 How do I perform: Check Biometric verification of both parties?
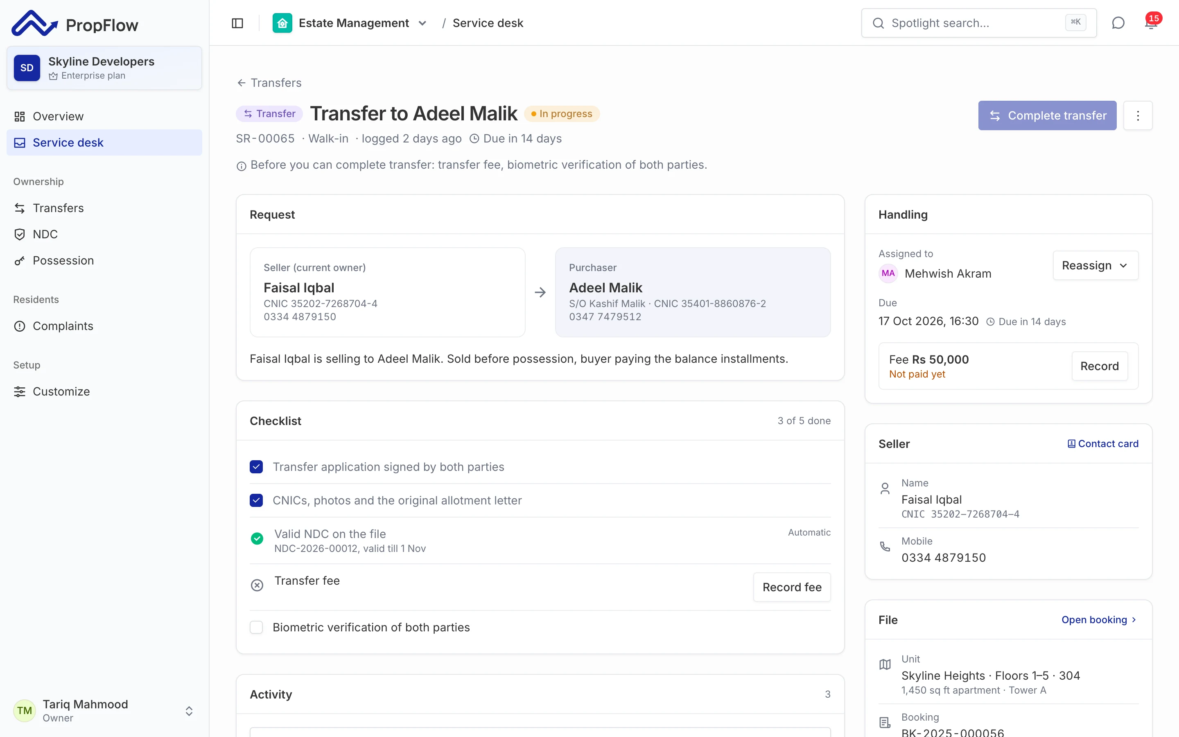pos(256,627)
